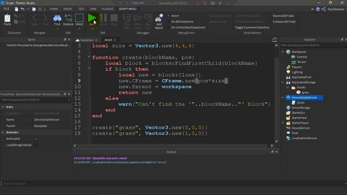Switch to the PLUGINS ribbon tab
347x195 pixels.
[107, 9]
